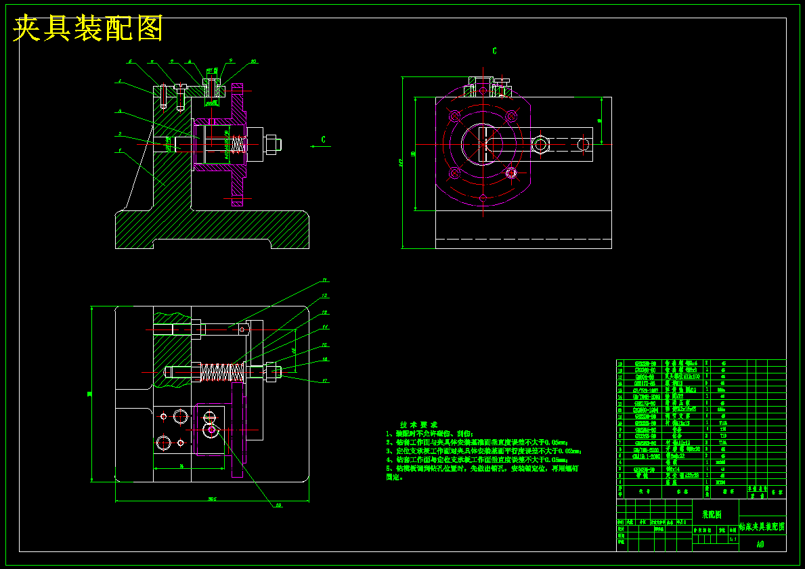
Task: Pick the hex nut on the clamp arm in view C
Action: [540, 144]
